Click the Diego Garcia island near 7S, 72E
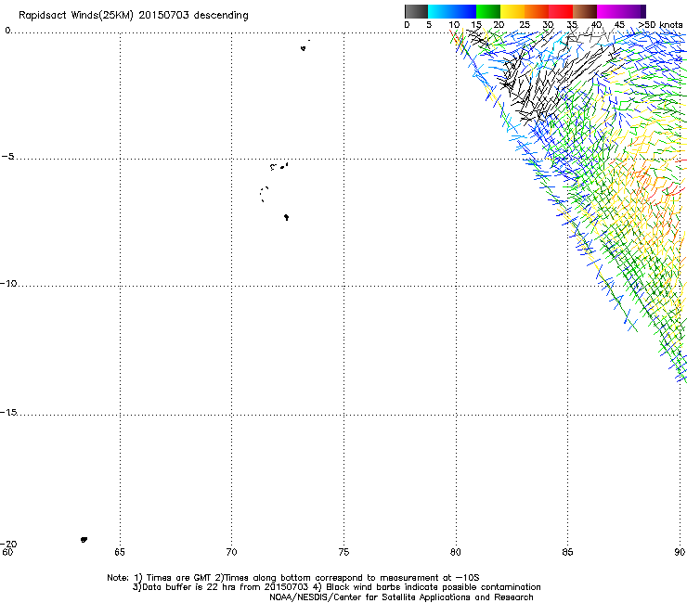 pyautogui.click(x=286, y=217)
